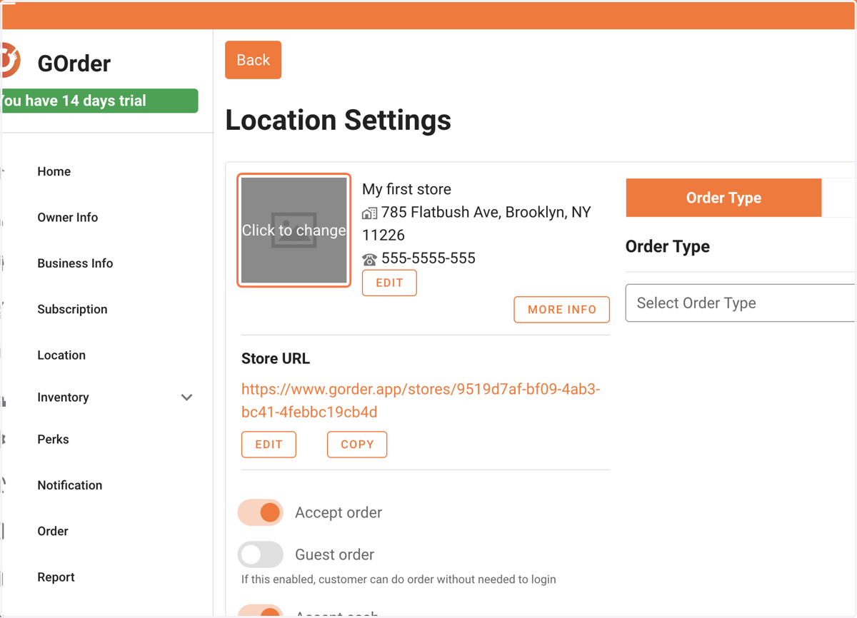Click the store image placeholder to change
This screenshot has height=618, width=857.
[x=294, y=231]
